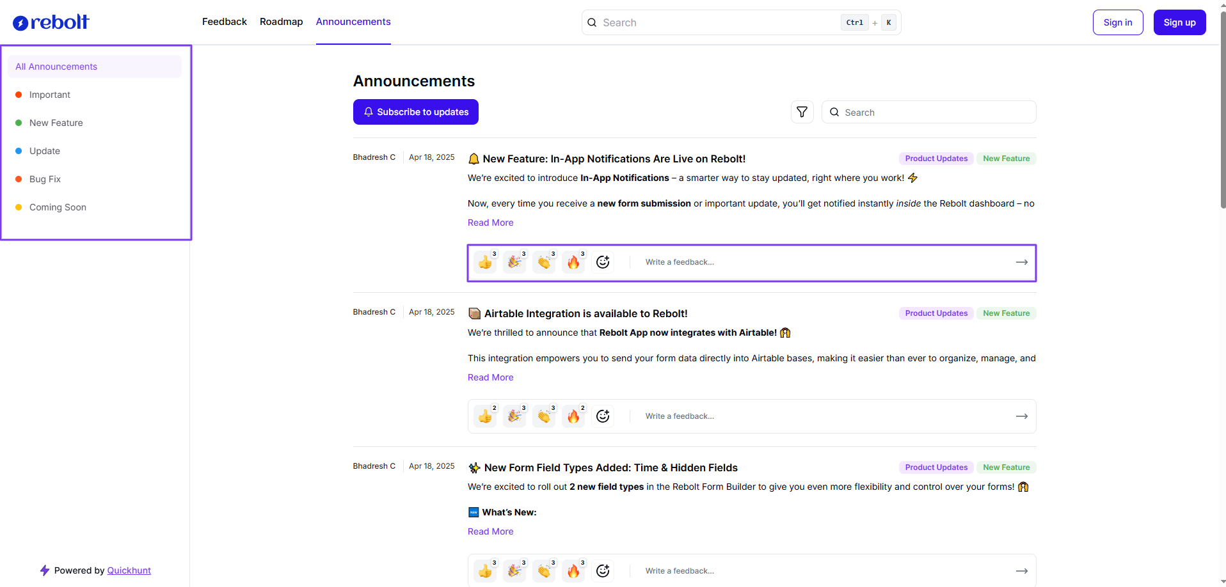Select the Announcements tab

[353, 22]
